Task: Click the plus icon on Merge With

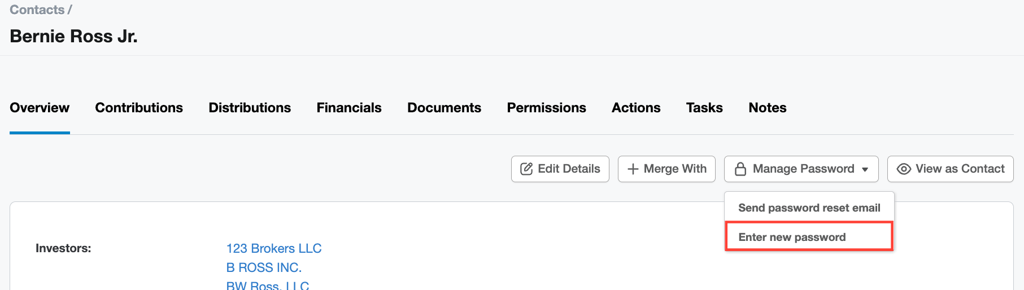Action: [633, 169]
